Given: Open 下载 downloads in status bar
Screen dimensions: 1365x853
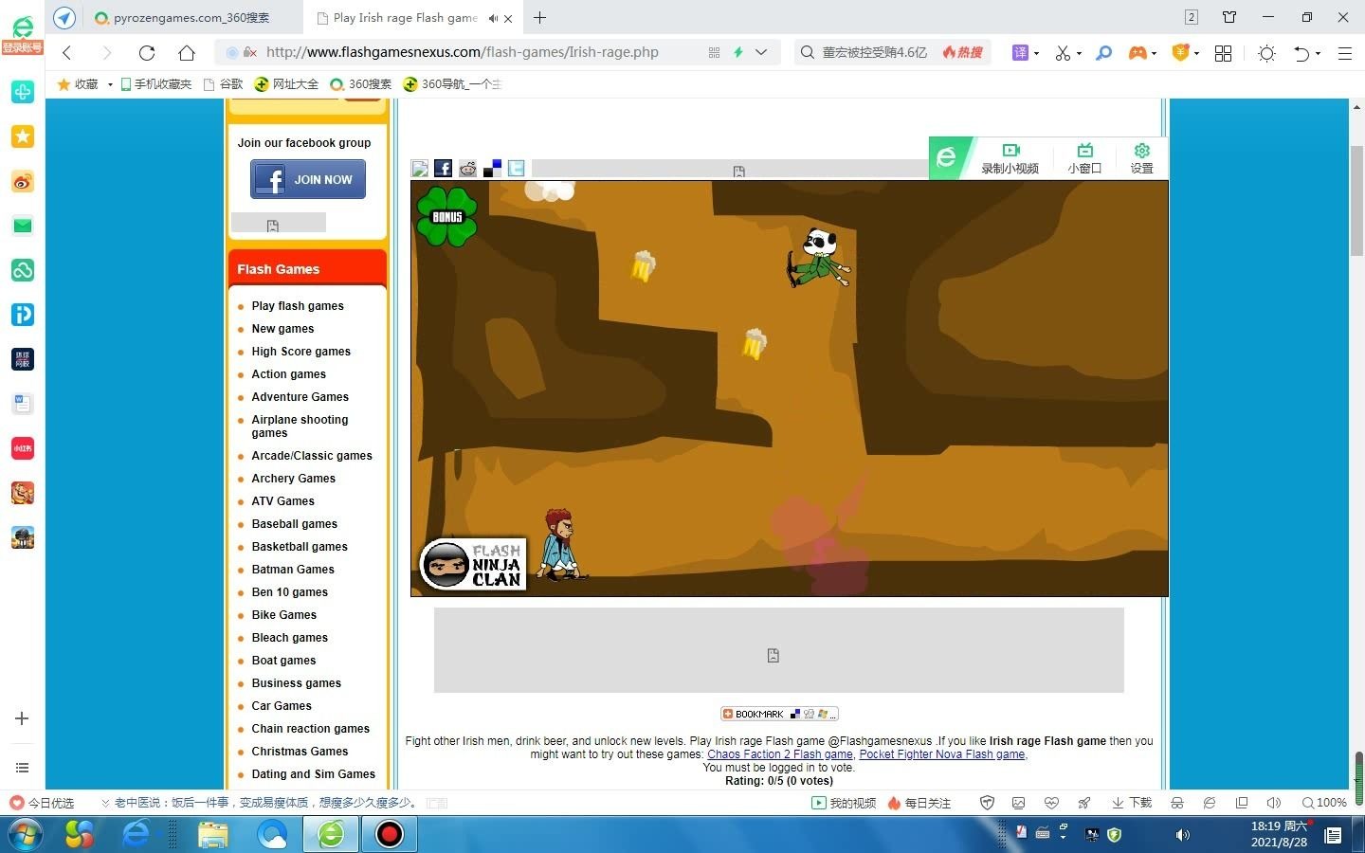Looking at the screenshot, I should tap(1132, 803).
